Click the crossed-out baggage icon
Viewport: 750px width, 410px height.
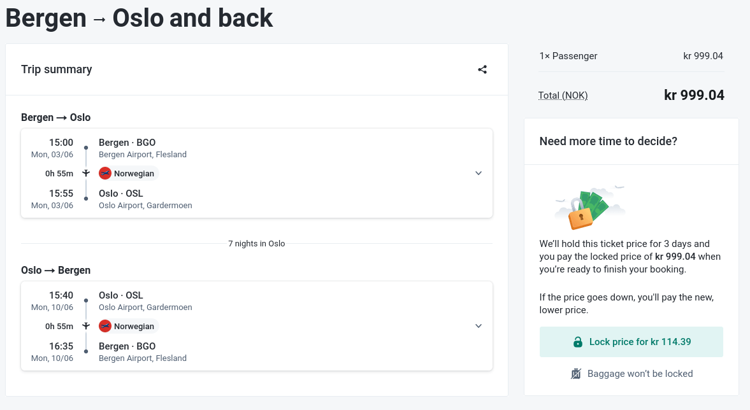point(576,374)
